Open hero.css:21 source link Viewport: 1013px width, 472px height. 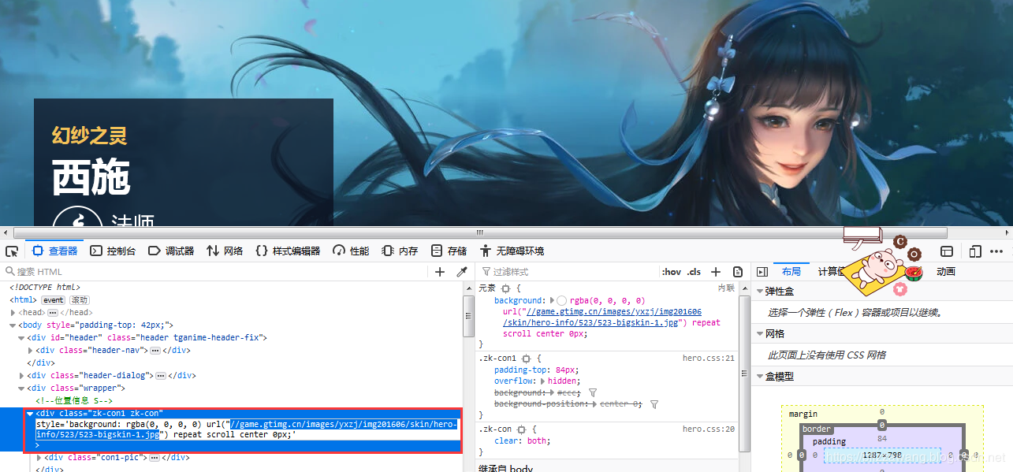(708, 359)
